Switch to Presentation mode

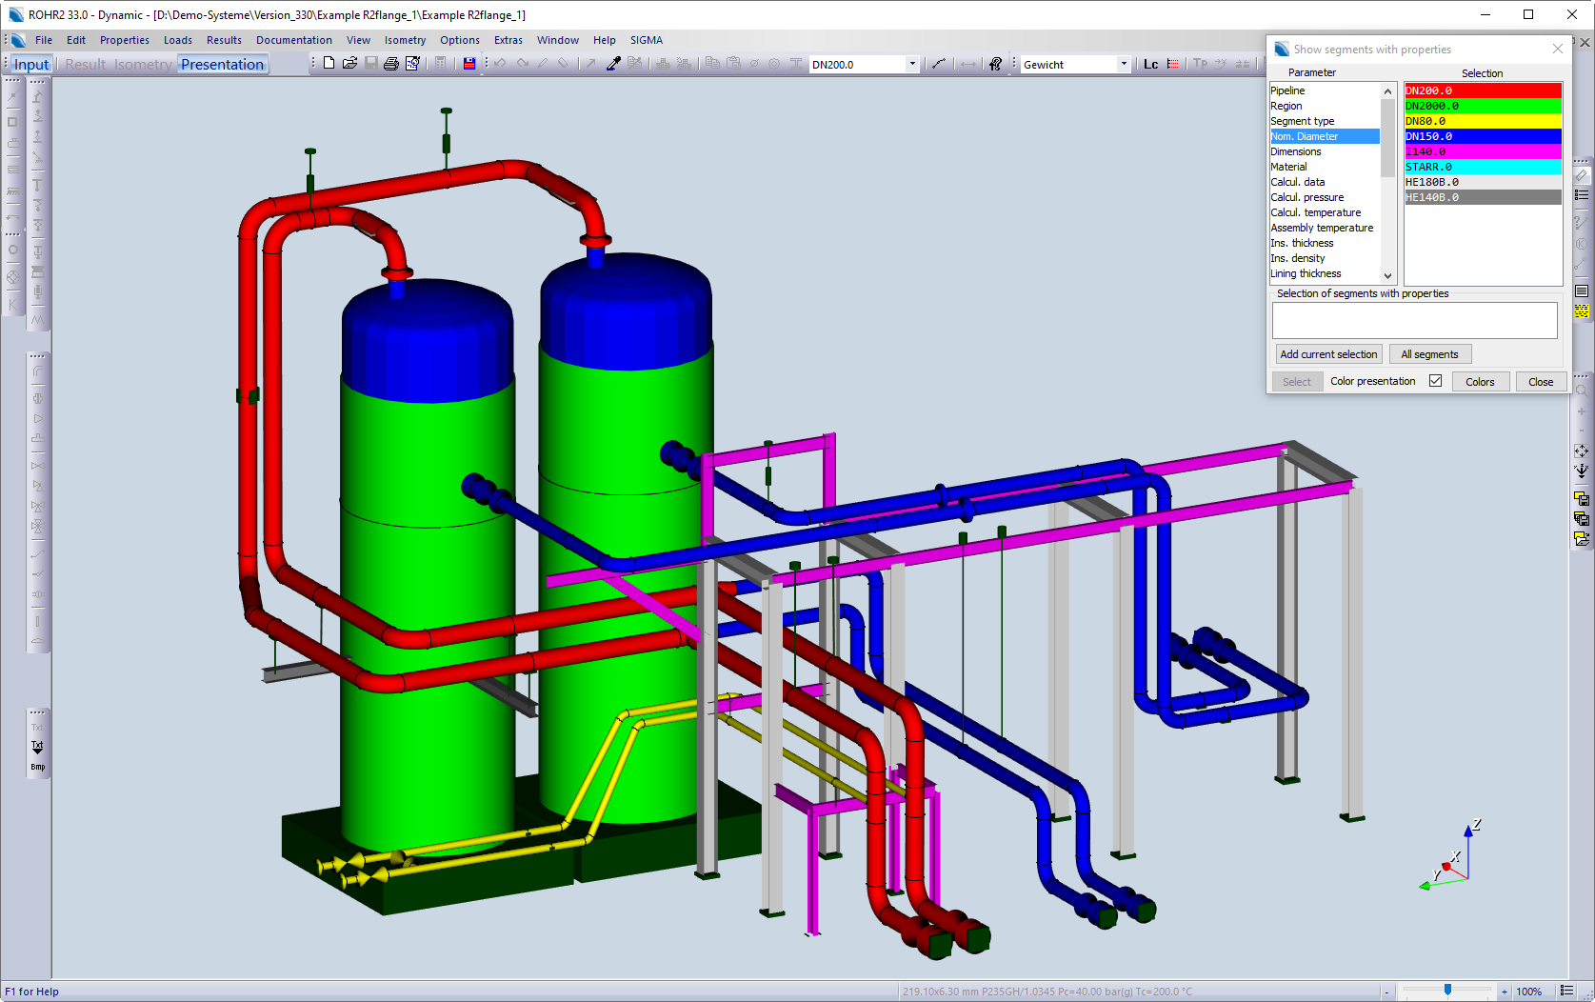(x=222, y=64)
